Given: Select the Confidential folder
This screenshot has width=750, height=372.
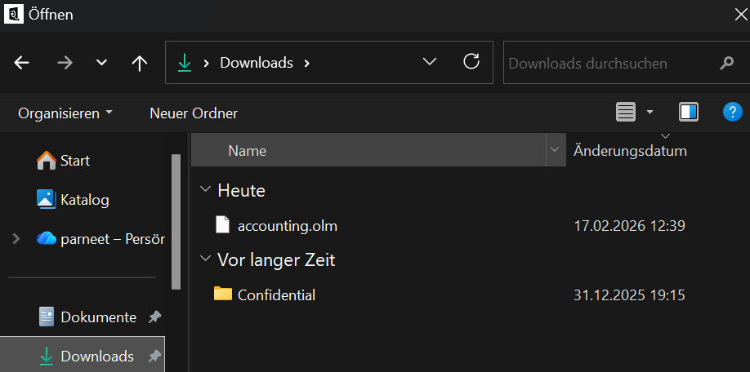Looking at the screenshot, I should coord(276,295).
